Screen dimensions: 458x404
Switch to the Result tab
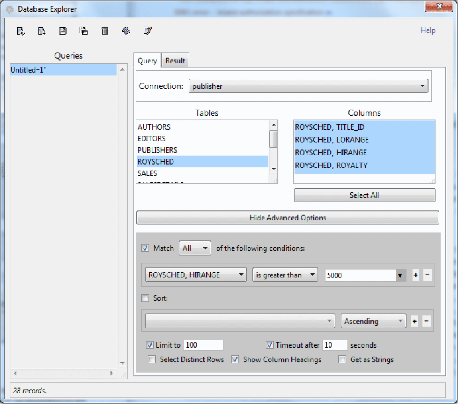click(175, 61)
